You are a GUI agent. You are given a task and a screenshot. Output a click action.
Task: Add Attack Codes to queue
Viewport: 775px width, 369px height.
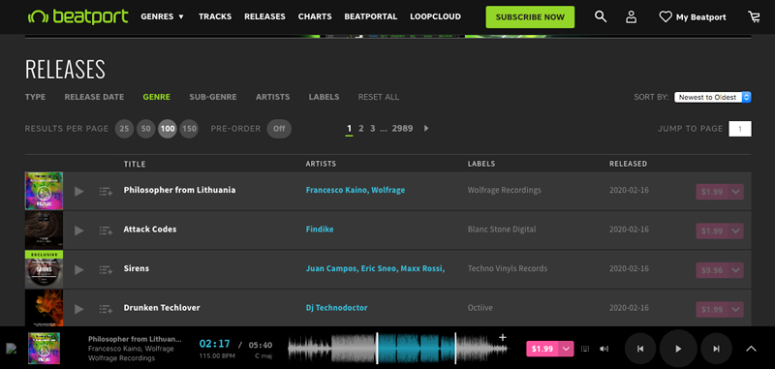click(106, 231)
